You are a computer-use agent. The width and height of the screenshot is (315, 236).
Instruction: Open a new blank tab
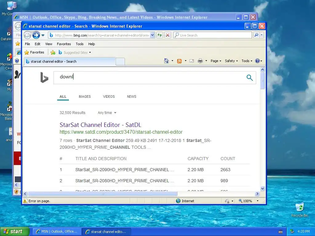pyautogui.click(x=120, y=61)
